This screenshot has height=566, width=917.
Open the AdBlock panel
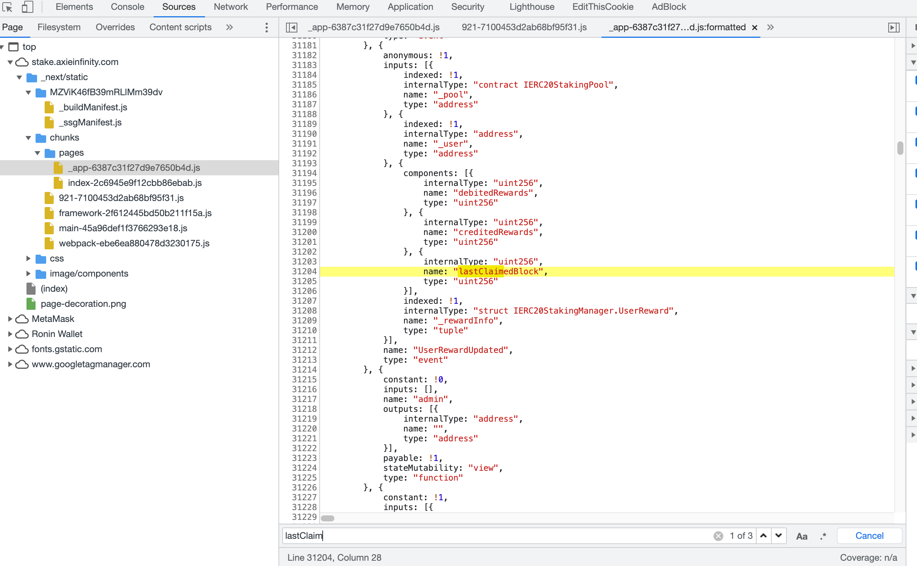(669, 7)
